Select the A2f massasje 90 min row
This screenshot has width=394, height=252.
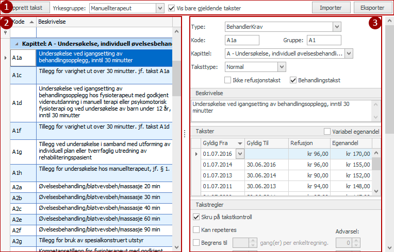pyautogui.click(x=91, y=230)
